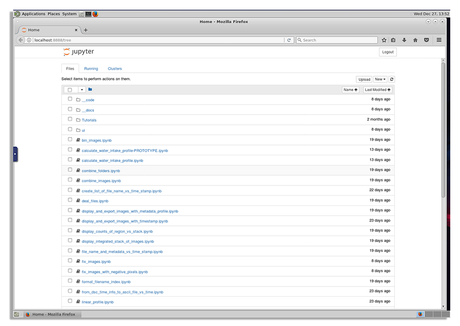The height and width of the screenshot is (326, 460).
Task: Open the Clusters tab
Action: [x=115, y=69]
